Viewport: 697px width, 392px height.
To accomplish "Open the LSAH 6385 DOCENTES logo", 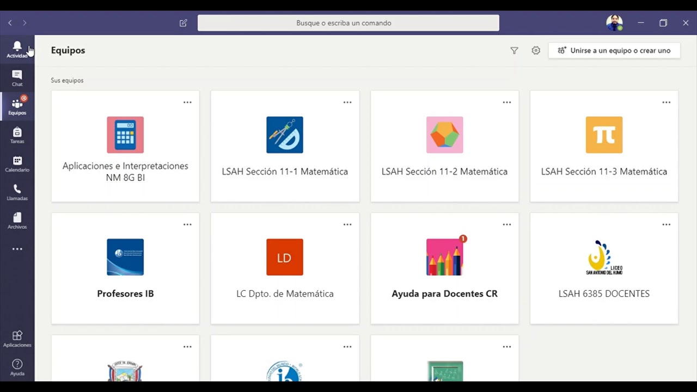I will click(x=604, y=257).
